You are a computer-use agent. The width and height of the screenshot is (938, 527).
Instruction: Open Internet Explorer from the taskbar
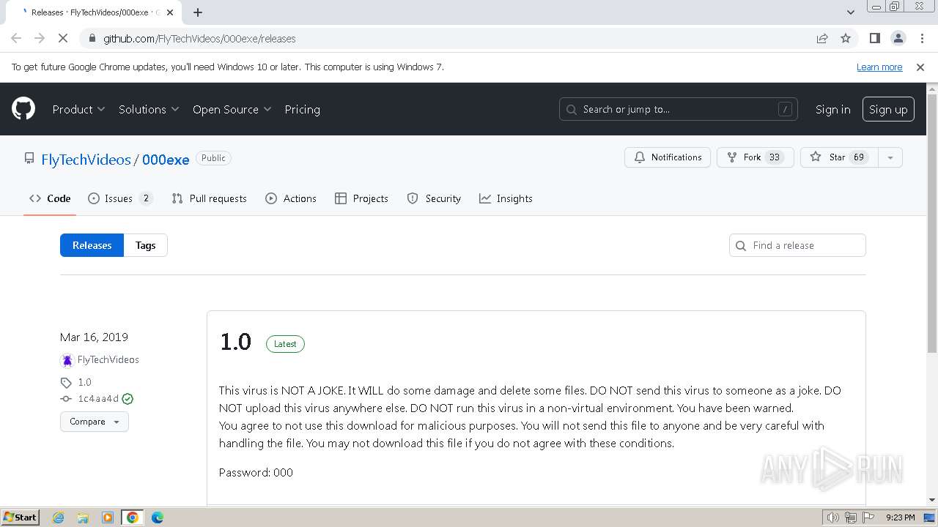tap(58, 517)
